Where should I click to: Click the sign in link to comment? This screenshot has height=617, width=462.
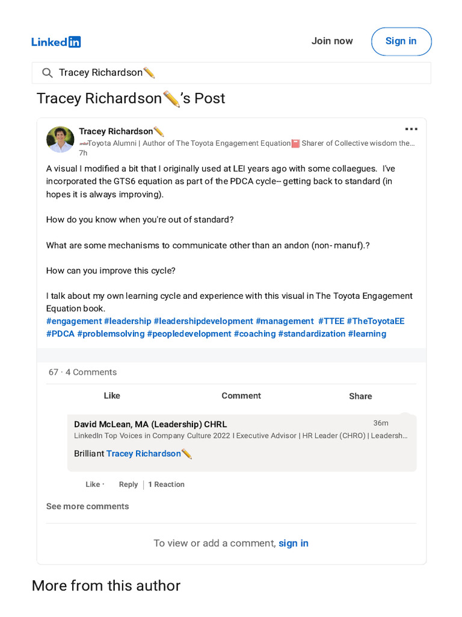[294, 543]
